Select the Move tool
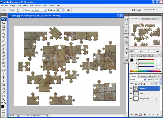163x118 pixels. click(x=4, y=23)
